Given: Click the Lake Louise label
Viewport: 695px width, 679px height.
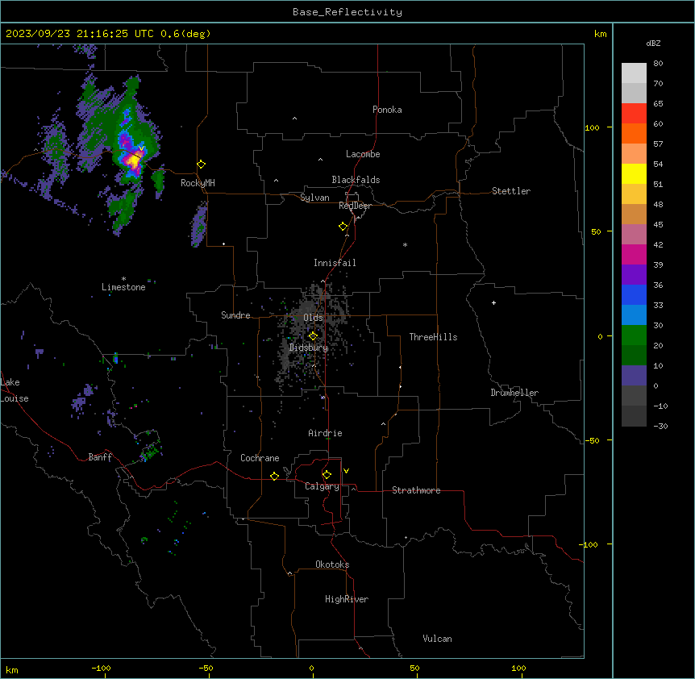Looking at the screenshot, I should pos(15,390).
